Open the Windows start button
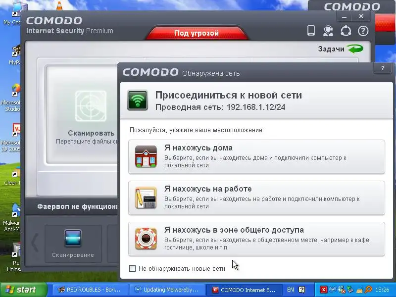Image resolution: width=396 pixels, height=297 pixels. [24, 290]
